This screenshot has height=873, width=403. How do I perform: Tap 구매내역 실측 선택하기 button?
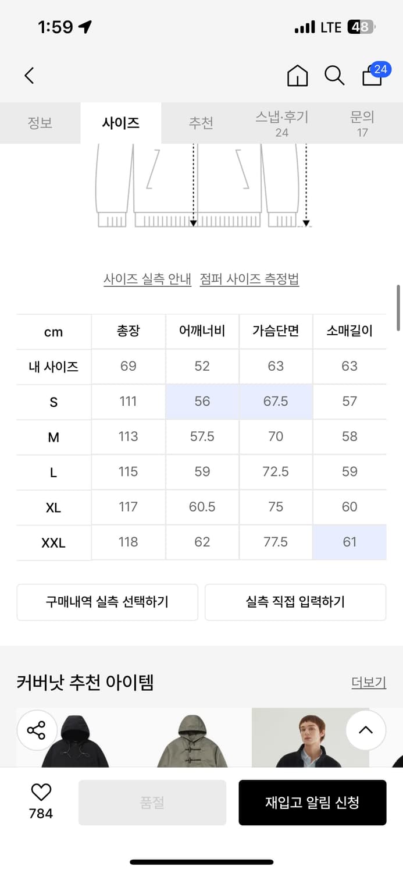(108, 602)
